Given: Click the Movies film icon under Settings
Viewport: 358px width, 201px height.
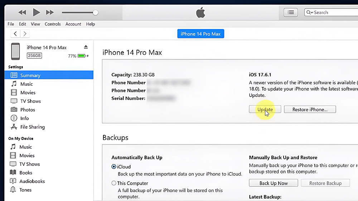Looking at the screenshot, I should 14,92.
